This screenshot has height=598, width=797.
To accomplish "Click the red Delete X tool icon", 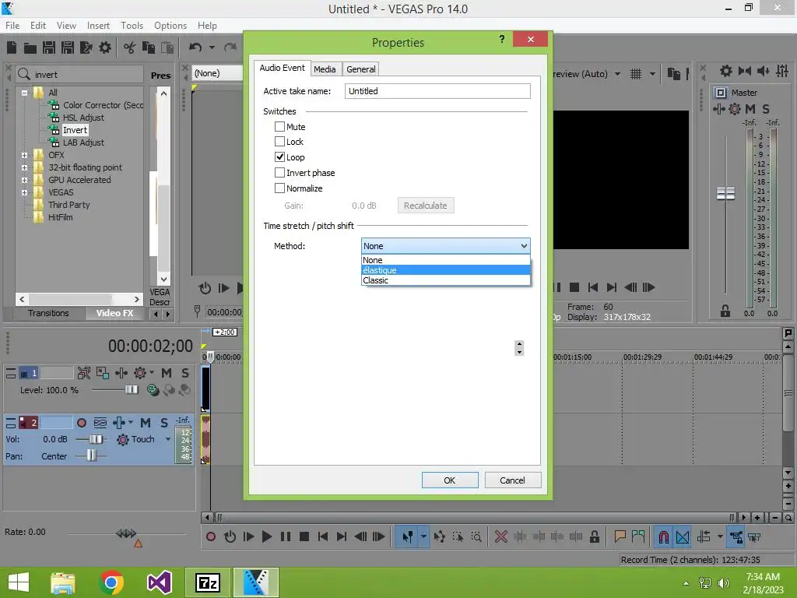I will (500, 536).
